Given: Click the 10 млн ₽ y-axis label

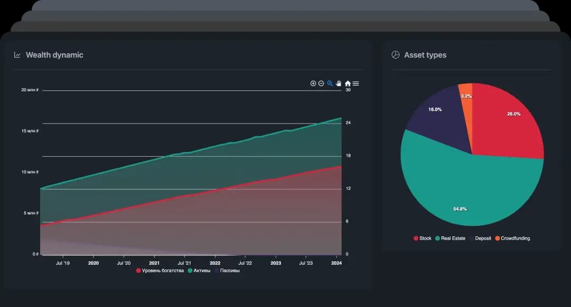Looking at the screenshot, I should [x=30, y=172].
